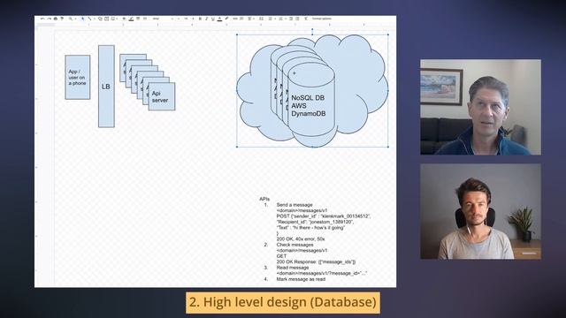Toggle underline text formatting
The height and width of the screenshot is (318, 566).
(x=212, y=19)
